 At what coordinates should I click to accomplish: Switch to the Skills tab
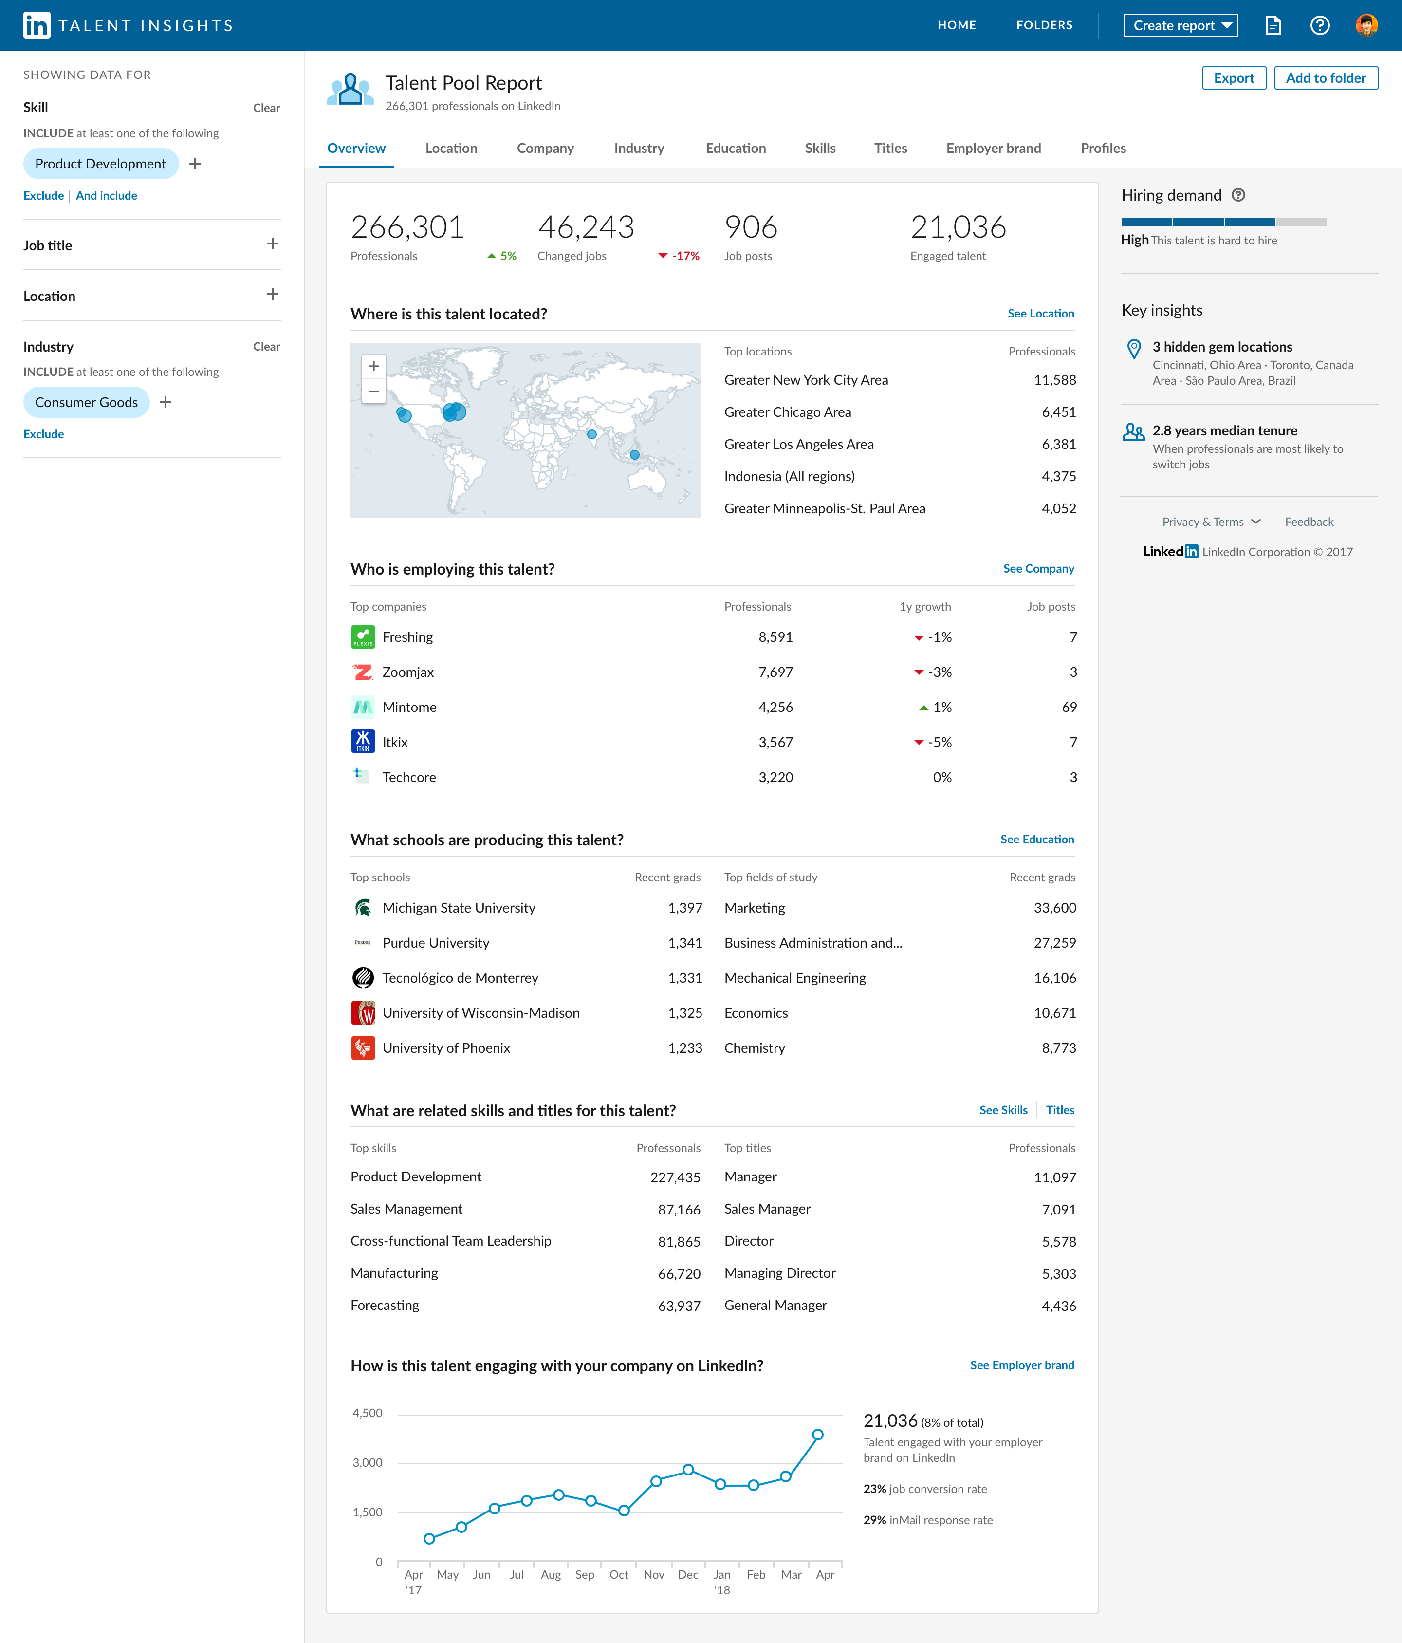pyautogui.click(x=819, y=149)
